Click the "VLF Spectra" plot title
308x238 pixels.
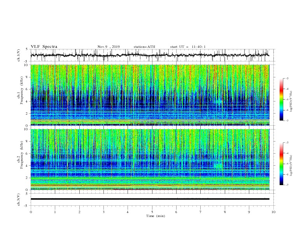[44, 47]
